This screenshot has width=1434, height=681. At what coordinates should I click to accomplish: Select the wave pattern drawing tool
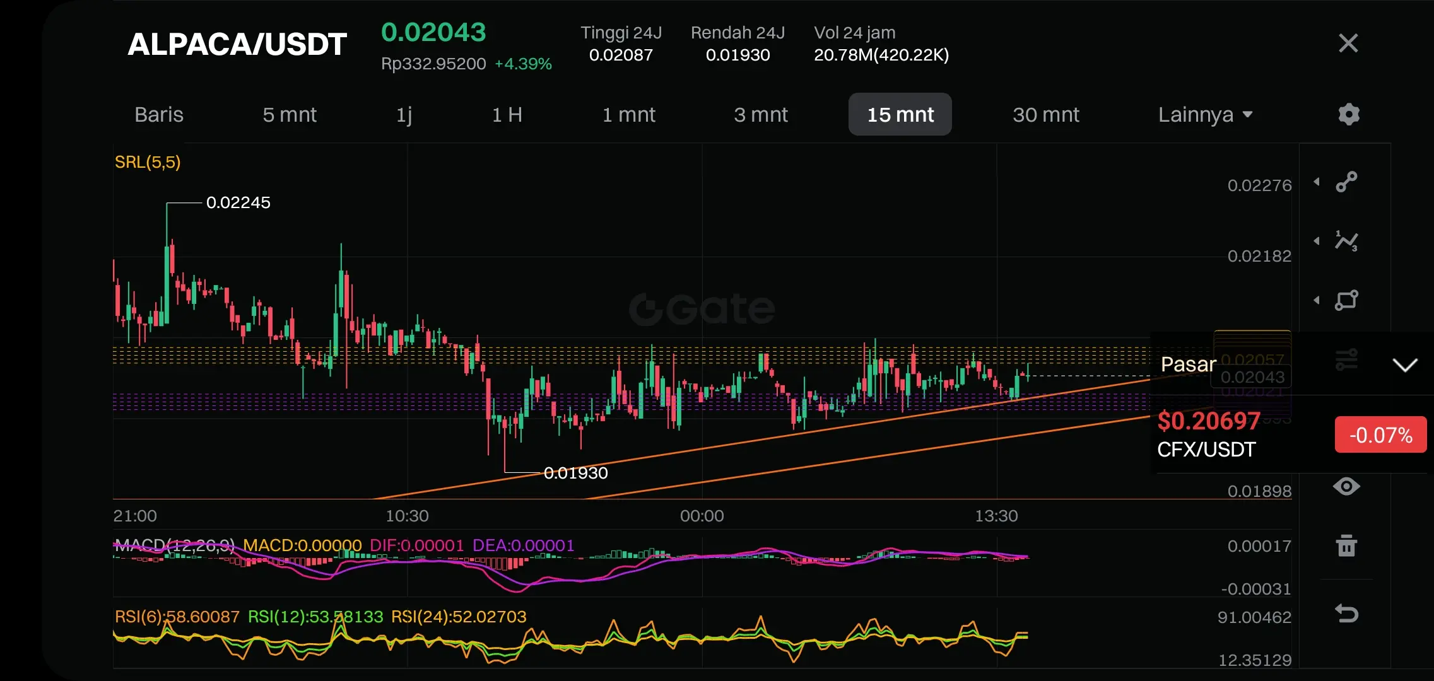pos(1346,241)
